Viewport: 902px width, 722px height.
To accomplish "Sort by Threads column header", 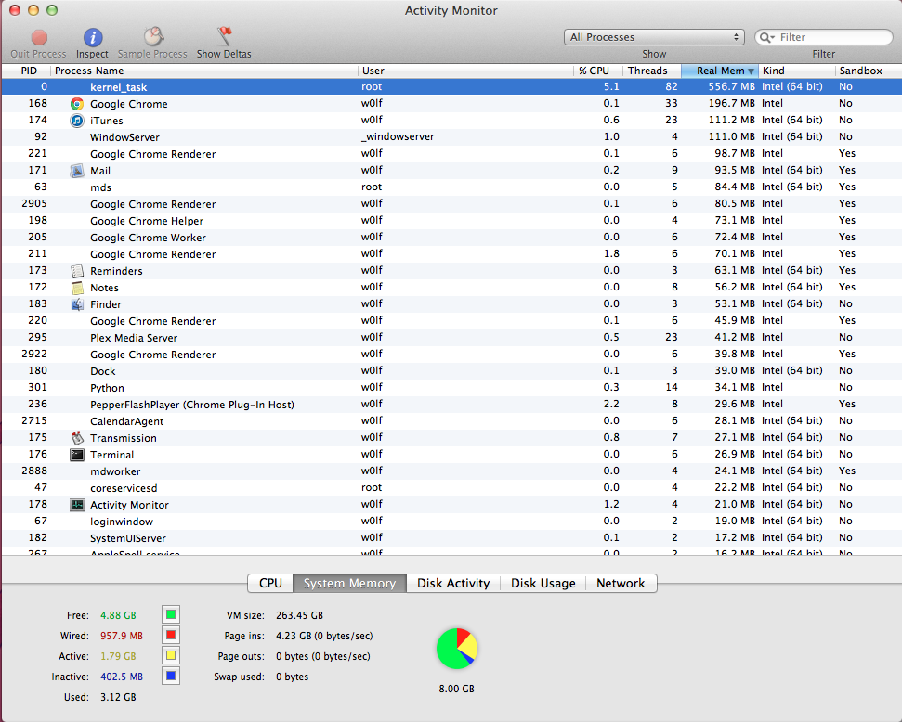I will click(652, 71).
